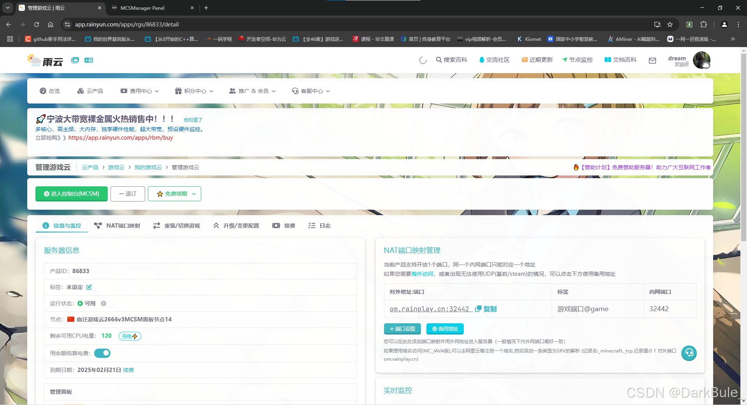Click the 海外访问 link
747x405 pixels.
(x=422, y=274)
